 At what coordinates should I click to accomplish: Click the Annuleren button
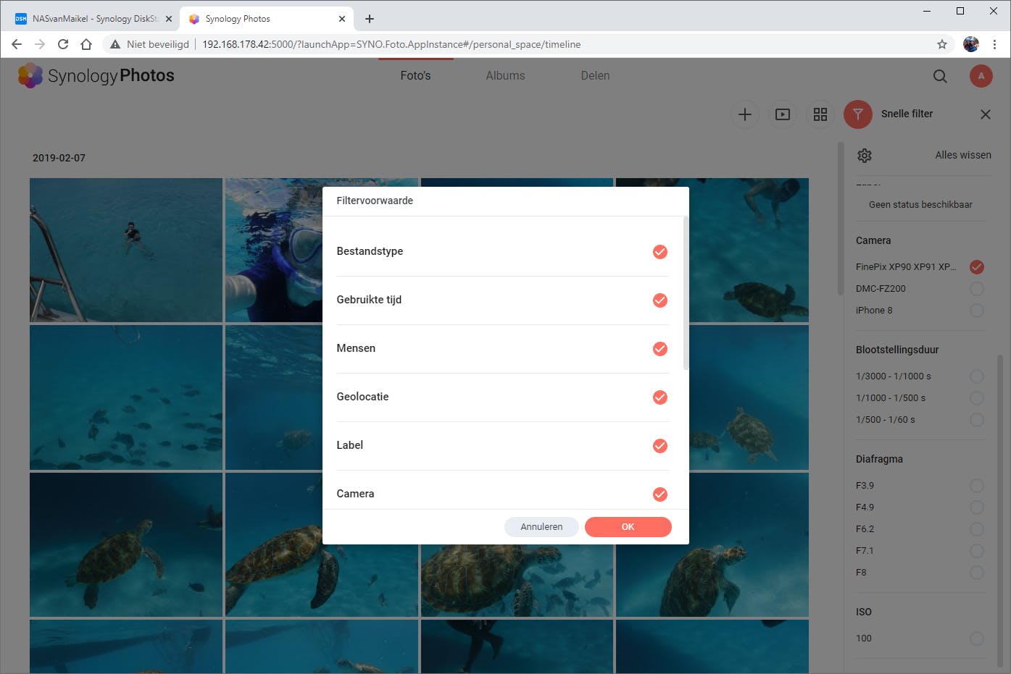pyautogui.click(x=541, y=527)
